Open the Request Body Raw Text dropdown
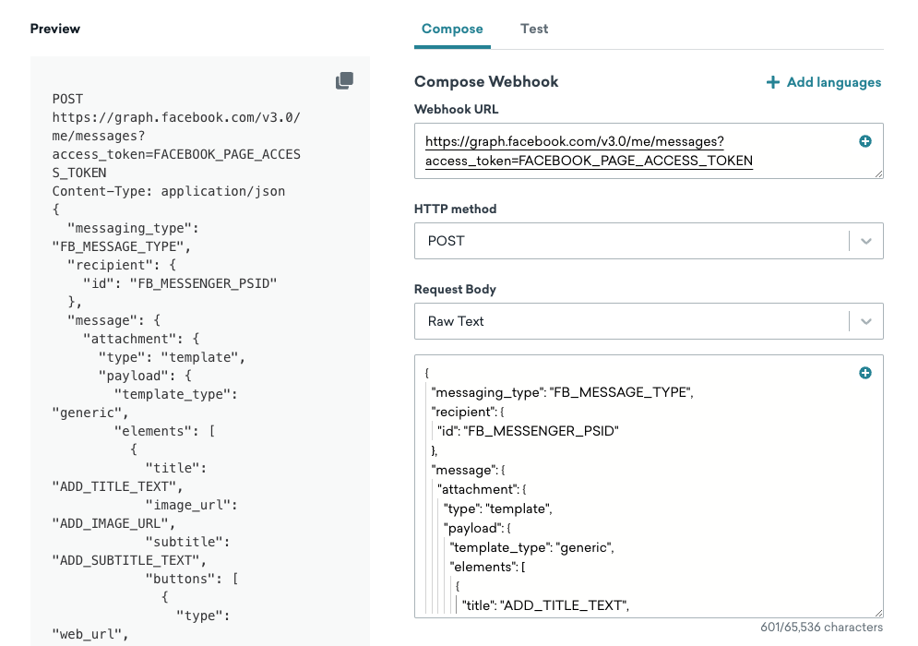 click(x=649, y=321)
